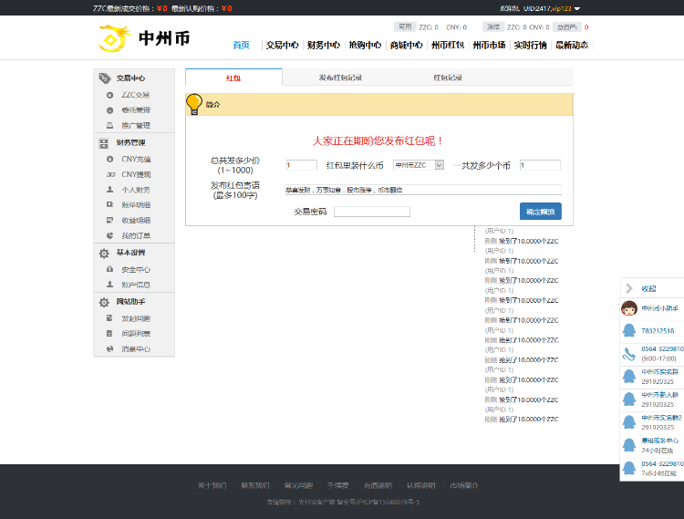Switch to the 发布红包记录 tab
Viewport: 684px width, 519px height.
(x=340, y=78)
